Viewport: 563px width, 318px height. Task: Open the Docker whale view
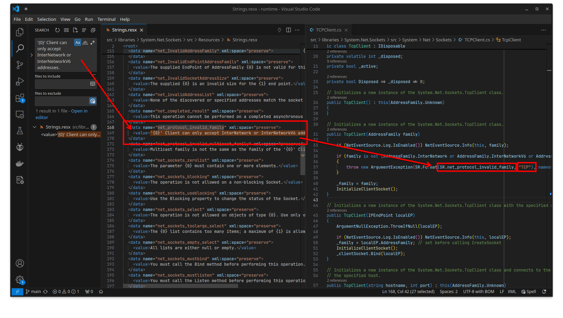(20, 163)
